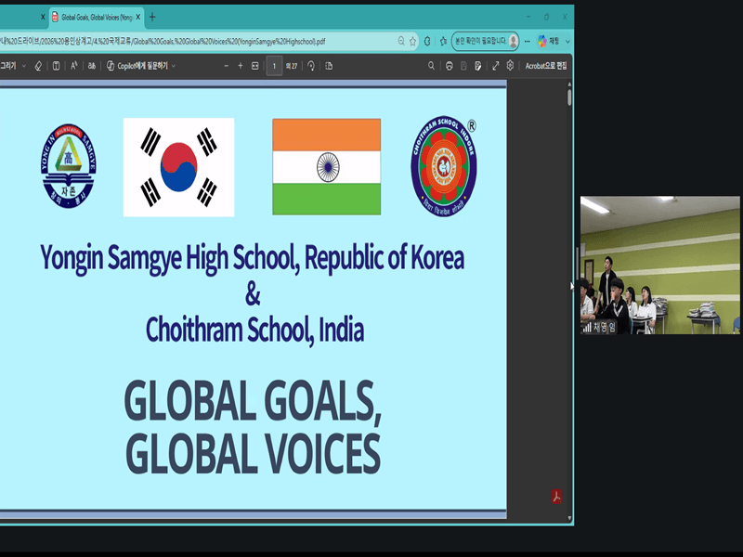Close the Global Goals, Global Voices tab

coord(137,17)
